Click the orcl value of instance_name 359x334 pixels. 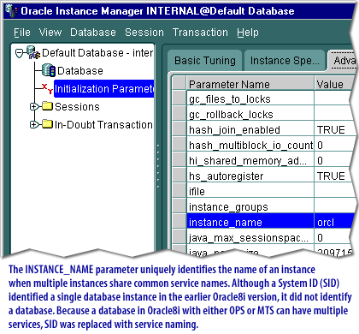pos(326,223)
